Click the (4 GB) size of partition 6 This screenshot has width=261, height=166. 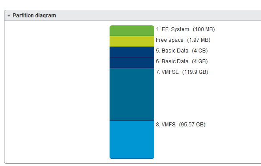pyautogui.click(x=200, y=61)
